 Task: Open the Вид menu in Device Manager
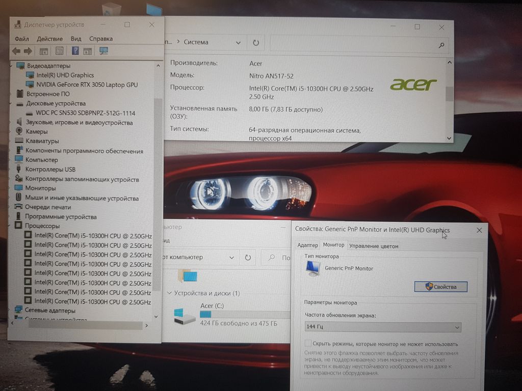click(76, 39)
